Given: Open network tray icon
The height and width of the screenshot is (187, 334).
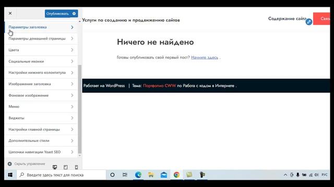Looking at the screenshot, I should point(311,175).
